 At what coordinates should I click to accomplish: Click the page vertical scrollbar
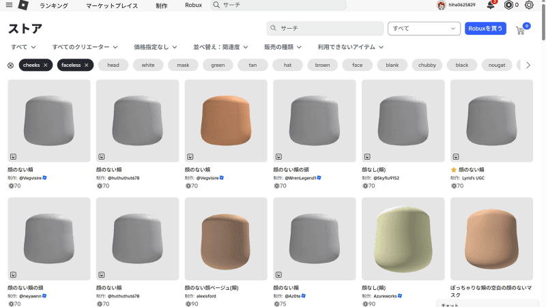543,21
